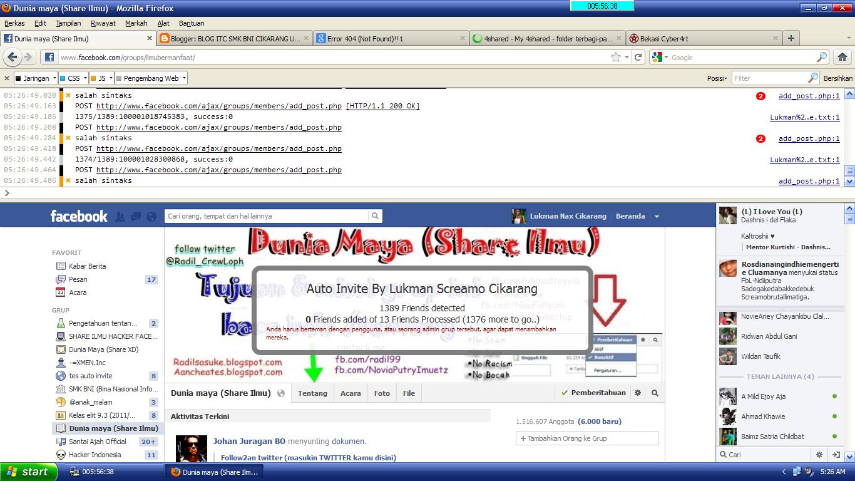Viewport: 855px width, 481px height.
Task: Click the Hacker Indonesia skull group icon
Action: (x=61, y=455)
